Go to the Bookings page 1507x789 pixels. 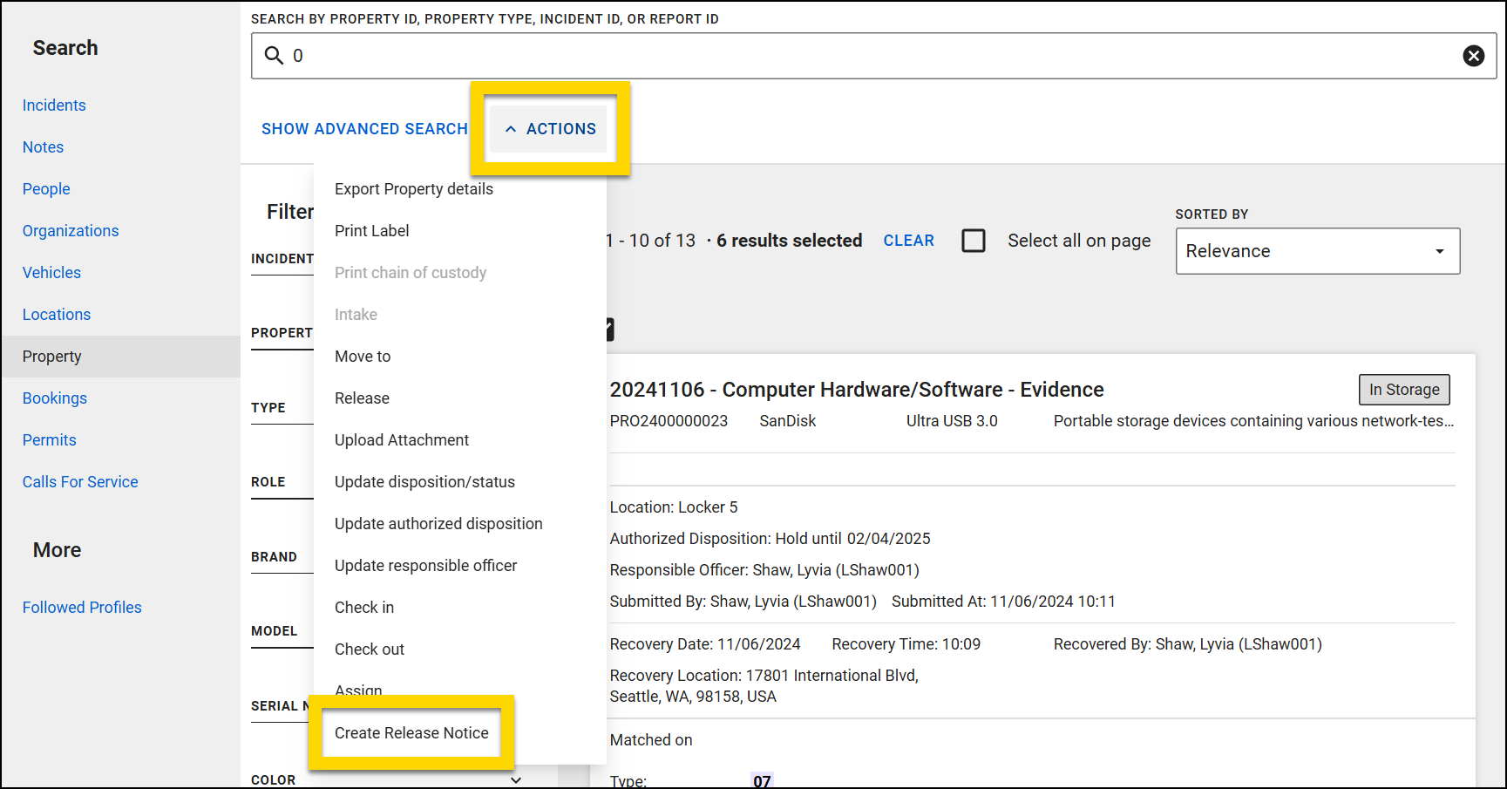pyautogui.click(x=54, y=398)
